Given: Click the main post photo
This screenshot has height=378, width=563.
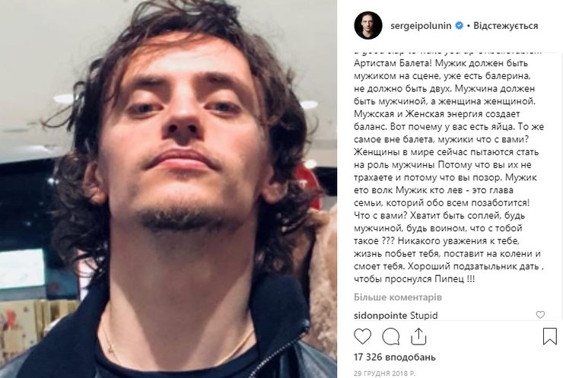Looking at the screenshot, I should [168, 189].
